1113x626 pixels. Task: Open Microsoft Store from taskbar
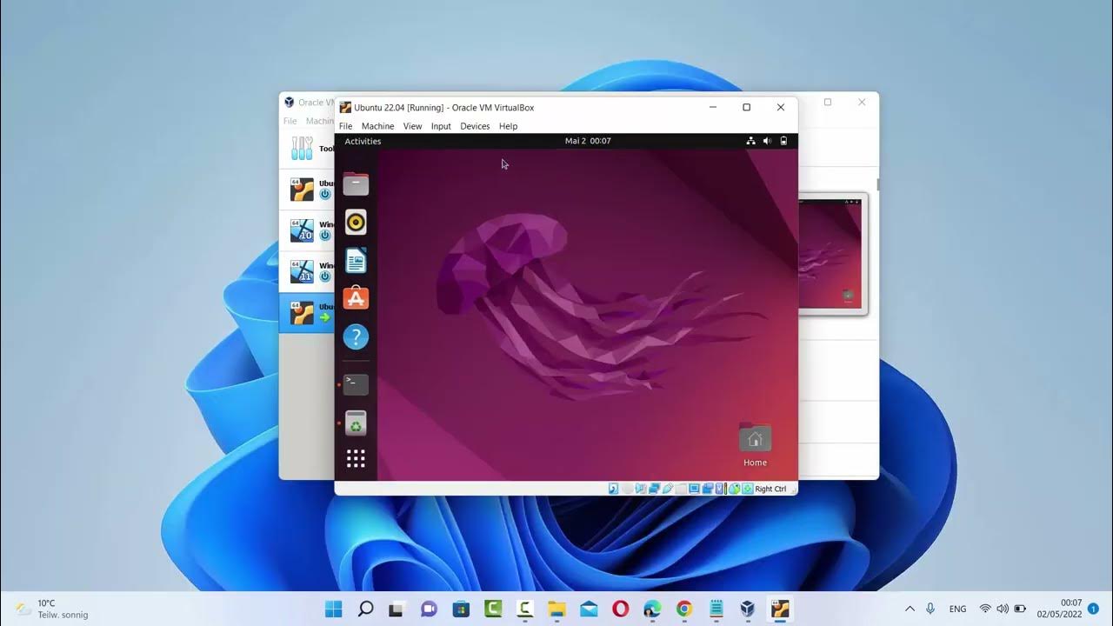tap(461, 609)
